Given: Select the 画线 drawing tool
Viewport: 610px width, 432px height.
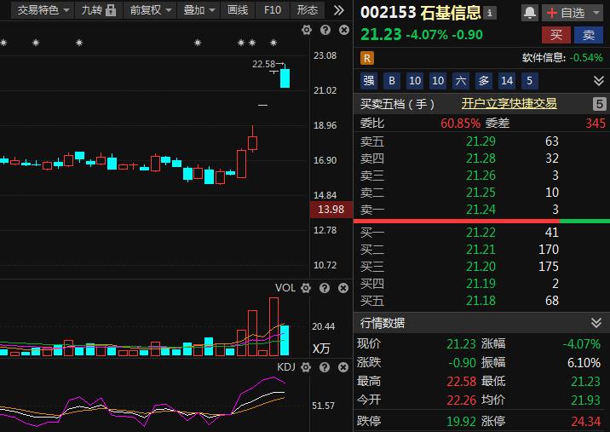Looking at the screenshot, I should coord(238,10).
